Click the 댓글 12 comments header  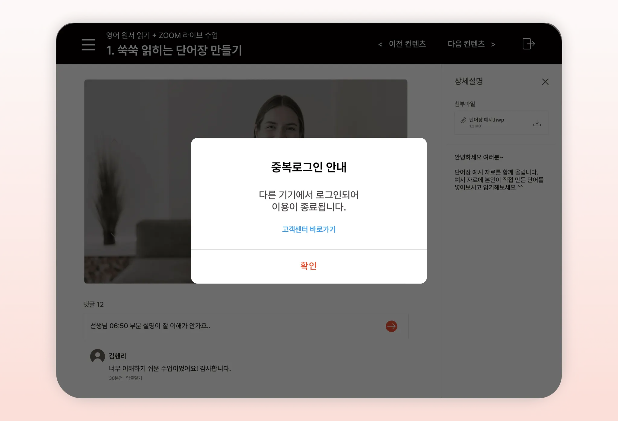coord(94,304)
